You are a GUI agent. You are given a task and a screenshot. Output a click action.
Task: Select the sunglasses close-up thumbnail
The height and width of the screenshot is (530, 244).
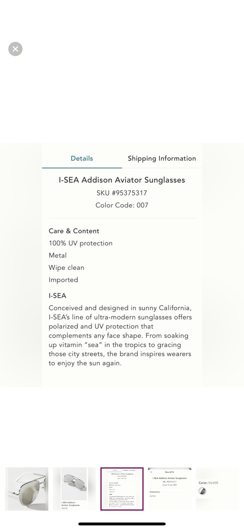point(27,489)
